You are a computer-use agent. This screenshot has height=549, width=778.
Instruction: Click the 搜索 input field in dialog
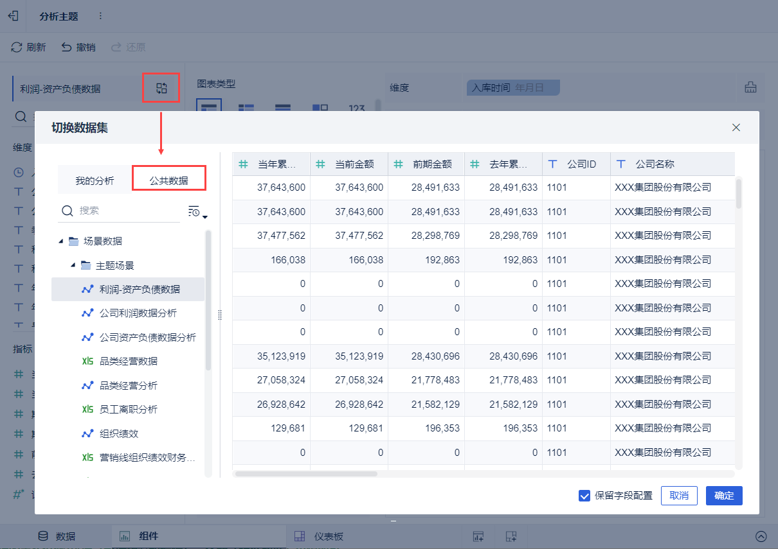[119, 211]
